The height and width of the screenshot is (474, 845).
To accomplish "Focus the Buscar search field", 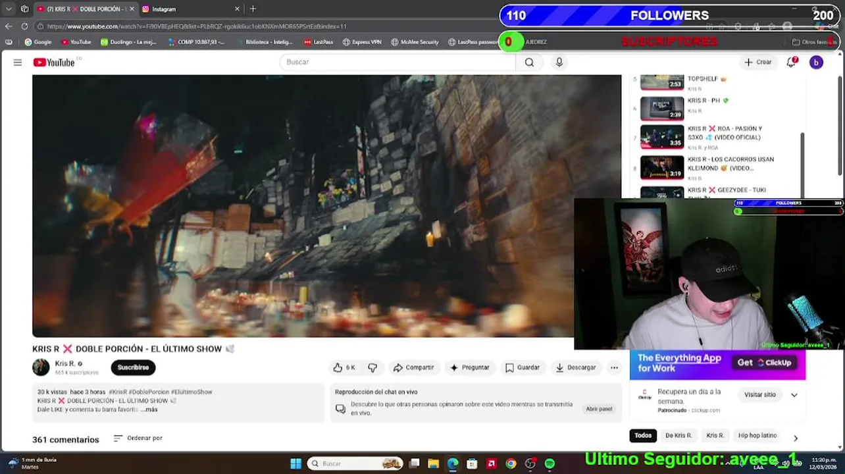I will 397,62.
